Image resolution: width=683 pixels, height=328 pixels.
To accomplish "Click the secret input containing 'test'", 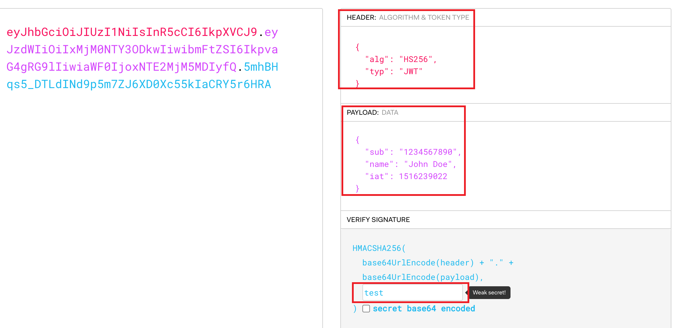I will point(412,293).
